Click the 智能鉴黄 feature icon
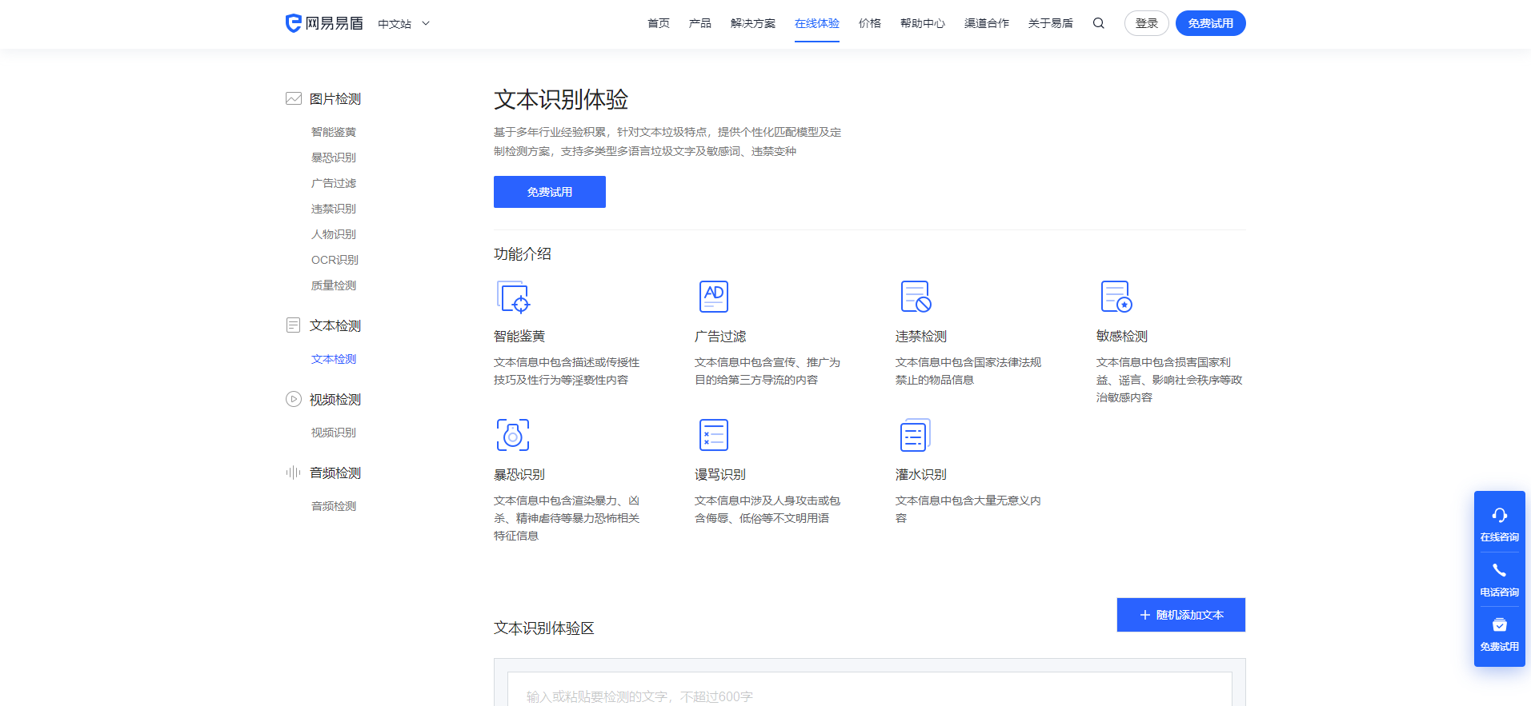The image size is (1531, 706). click(x=513, y=297)
